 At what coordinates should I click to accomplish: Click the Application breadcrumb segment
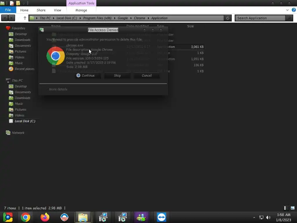[x=159, y=18]
